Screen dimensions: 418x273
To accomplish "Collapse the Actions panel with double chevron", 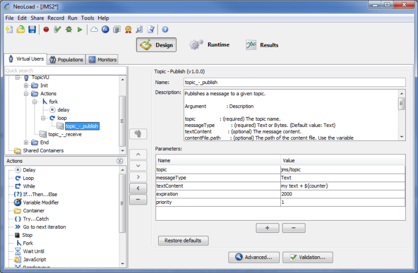I will point(120,160).
